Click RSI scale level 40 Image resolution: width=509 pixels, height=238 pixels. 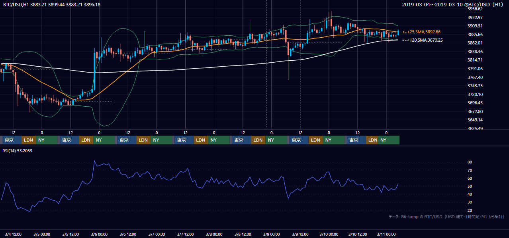pyautogui.click(x=470, y=194)
